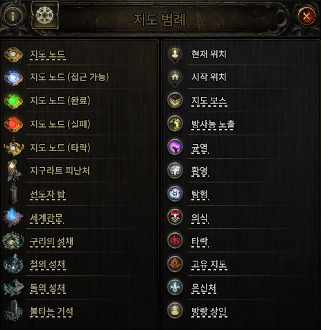This screenshot has height=330, width=321.
Task: Click the 은신처 hideout fleur-de-lis icon
Action: point(175,287)
